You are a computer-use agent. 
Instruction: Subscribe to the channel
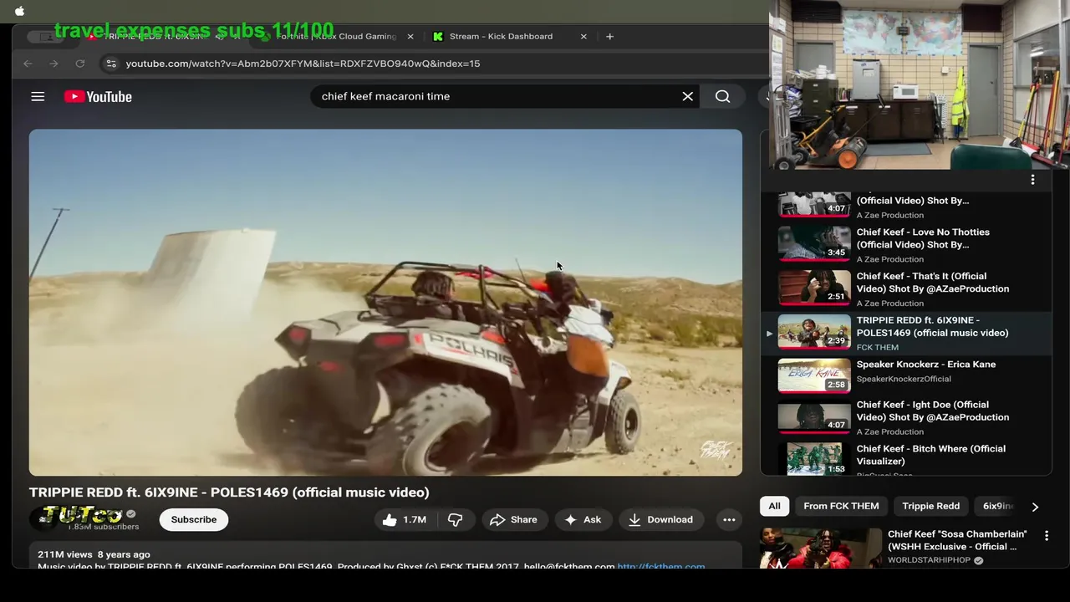(x=194, y=520)
